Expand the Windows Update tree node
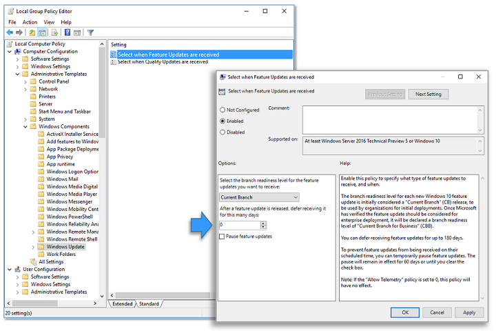This screenshot has height=331, width=496. pos(32,247)
